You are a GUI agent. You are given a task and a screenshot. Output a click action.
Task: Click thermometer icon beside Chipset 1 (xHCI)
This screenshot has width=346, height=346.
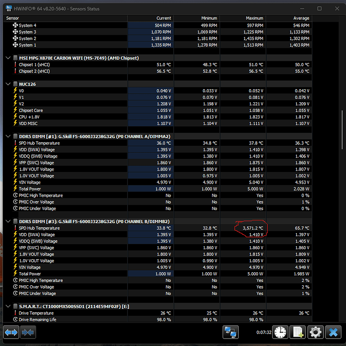pyautogui.click(x=15, y=64)
